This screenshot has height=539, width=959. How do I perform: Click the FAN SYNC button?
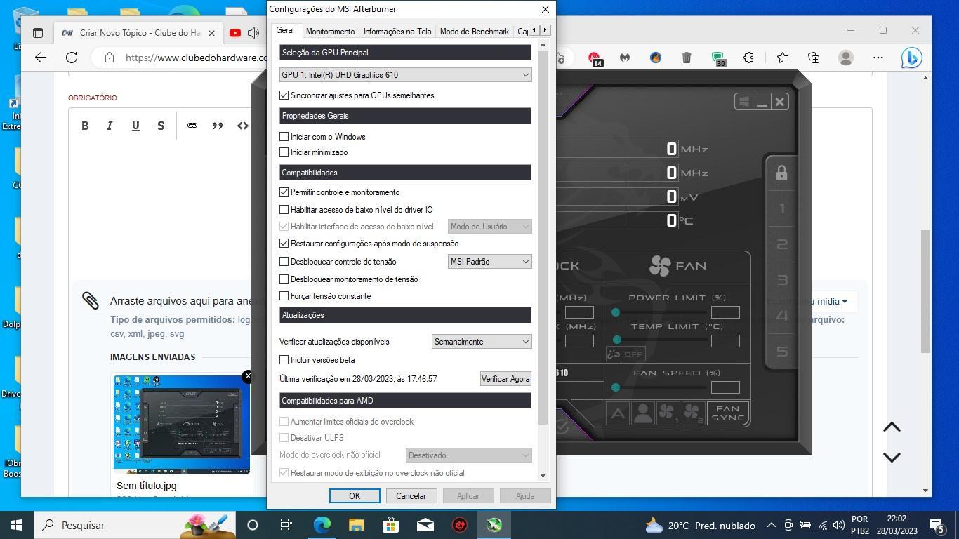[x=727, y=413]
